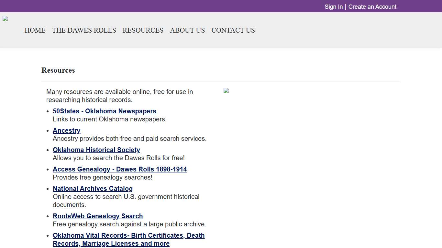Open the National Archives Catalog link
This screenshot has width=442, height=248.
(93, 189)
